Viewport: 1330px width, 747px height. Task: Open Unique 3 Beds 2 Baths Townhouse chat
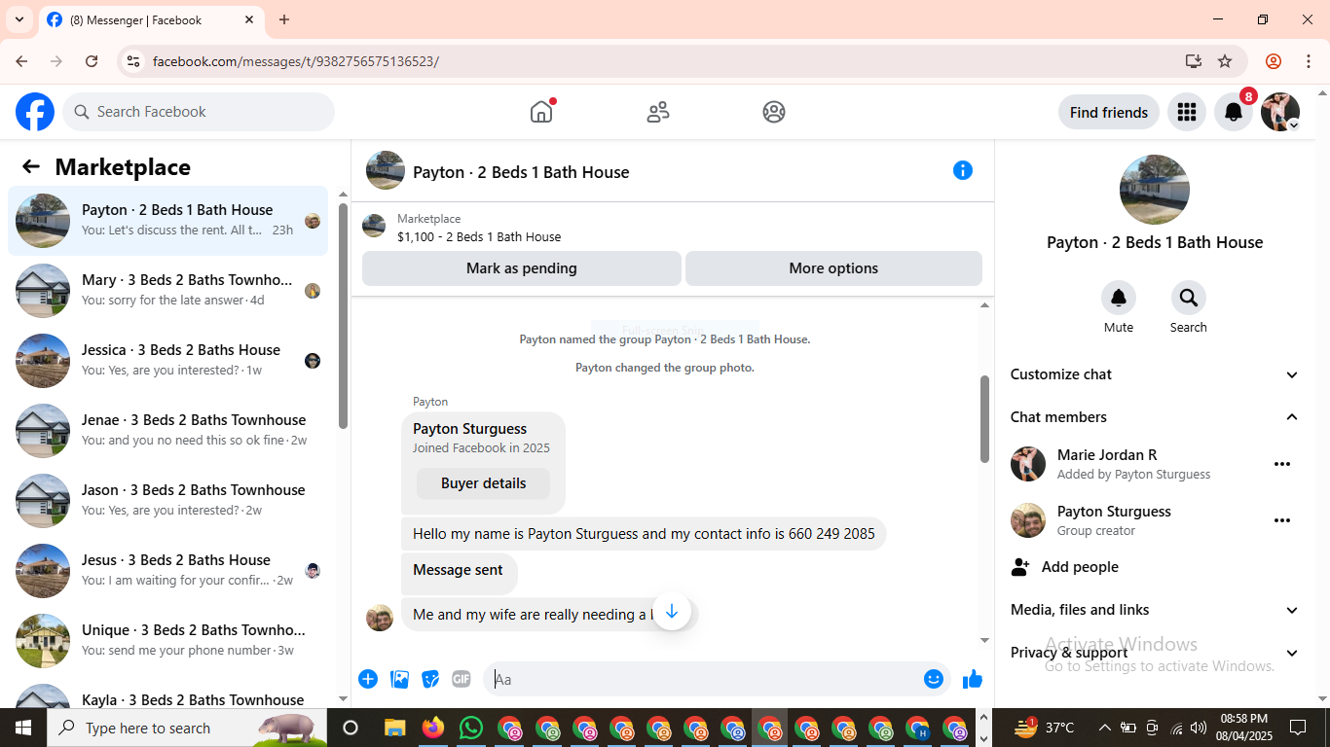pyautogui.click(x=168, y=641)
